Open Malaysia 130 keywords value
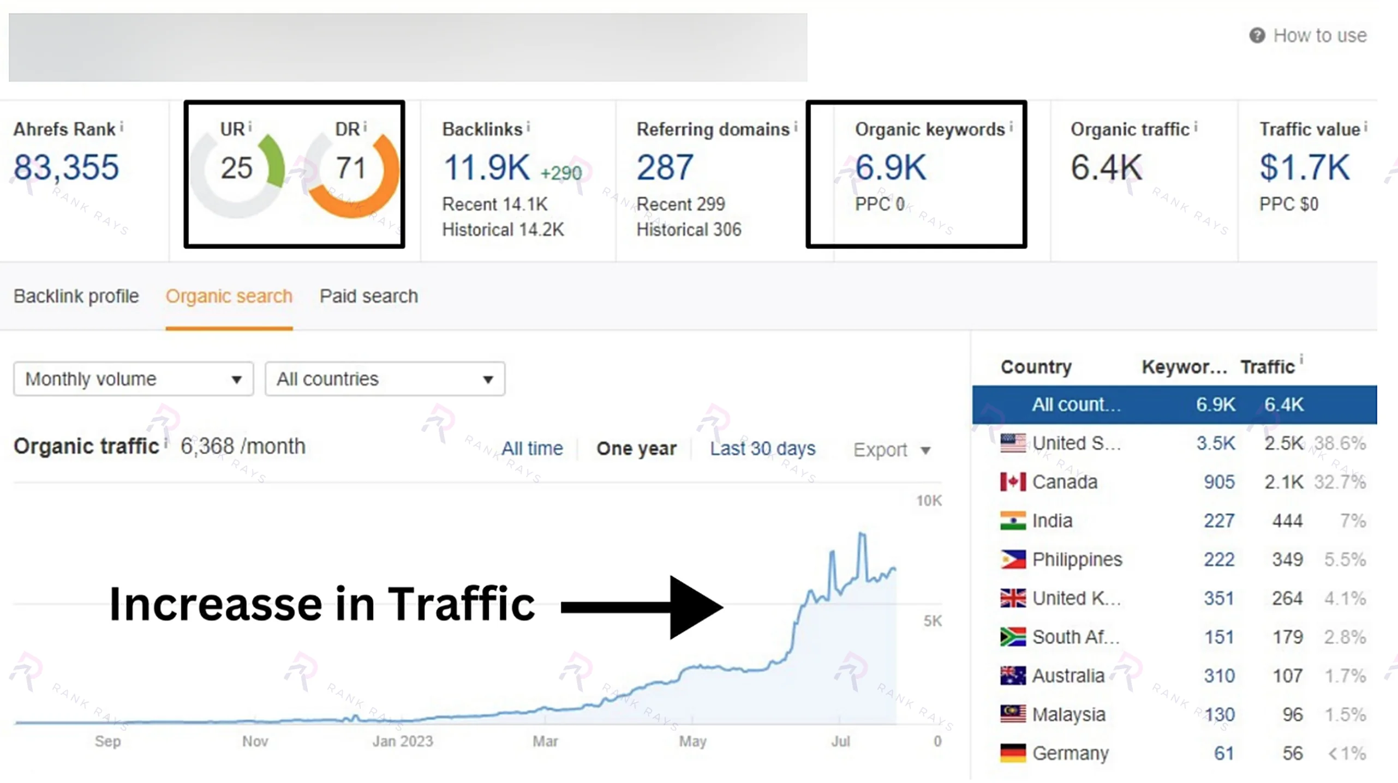Screen dimensions: 1398x783 (x=1219, y=714)
